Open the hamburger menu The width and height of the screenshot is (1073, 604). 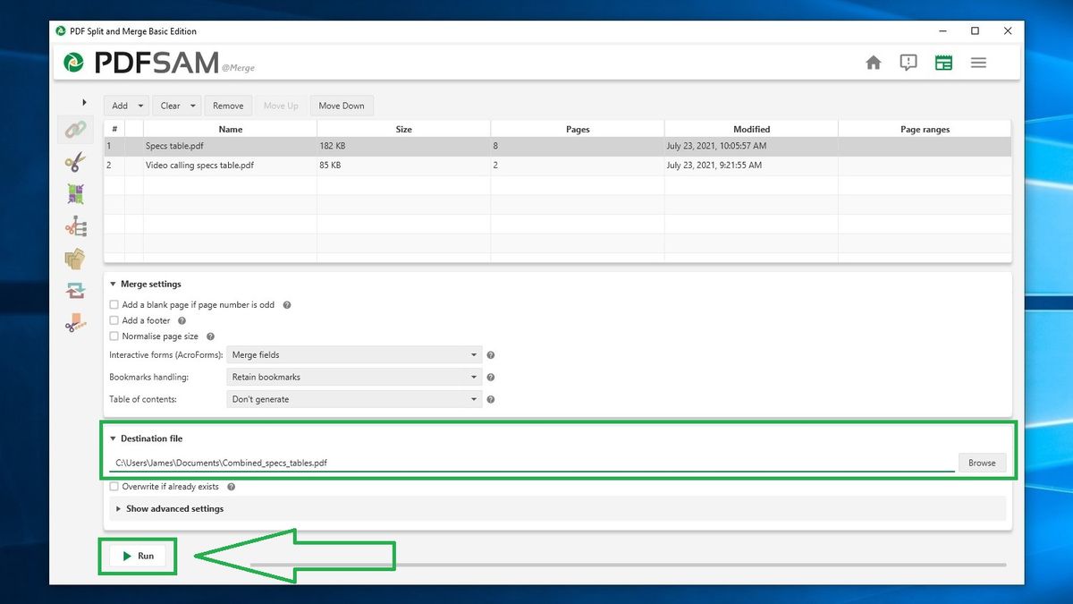(x=978, y=63)
